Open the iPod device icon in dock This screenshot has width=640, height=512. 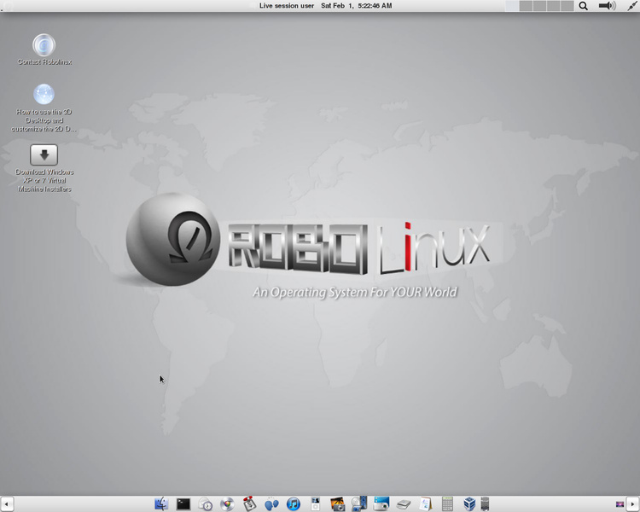click(x=316, y=503)
